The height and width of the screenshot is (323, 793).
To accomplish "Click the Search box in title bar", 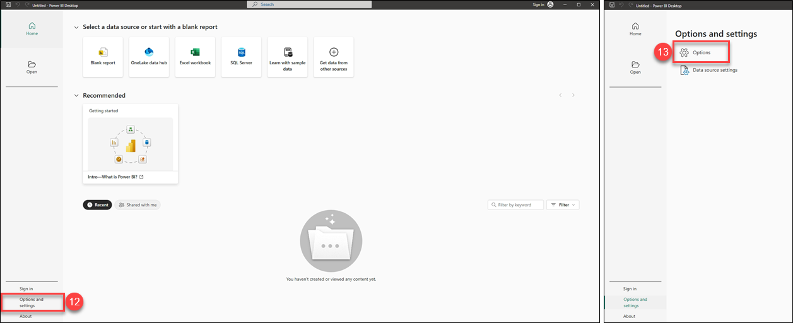I will pos(309,4).
